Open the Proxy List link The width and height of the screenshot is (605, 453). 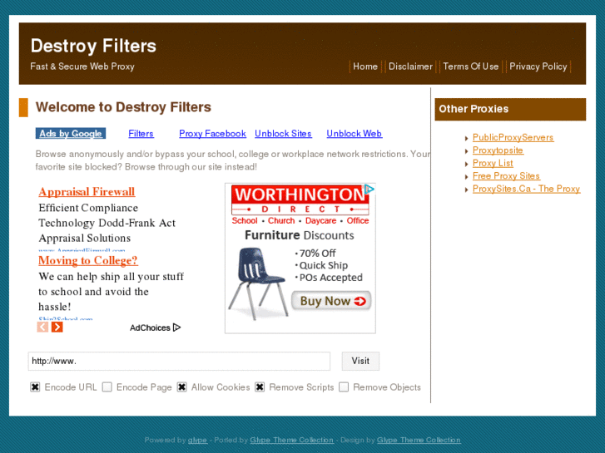pyautogui.click(x=493, y=163)
